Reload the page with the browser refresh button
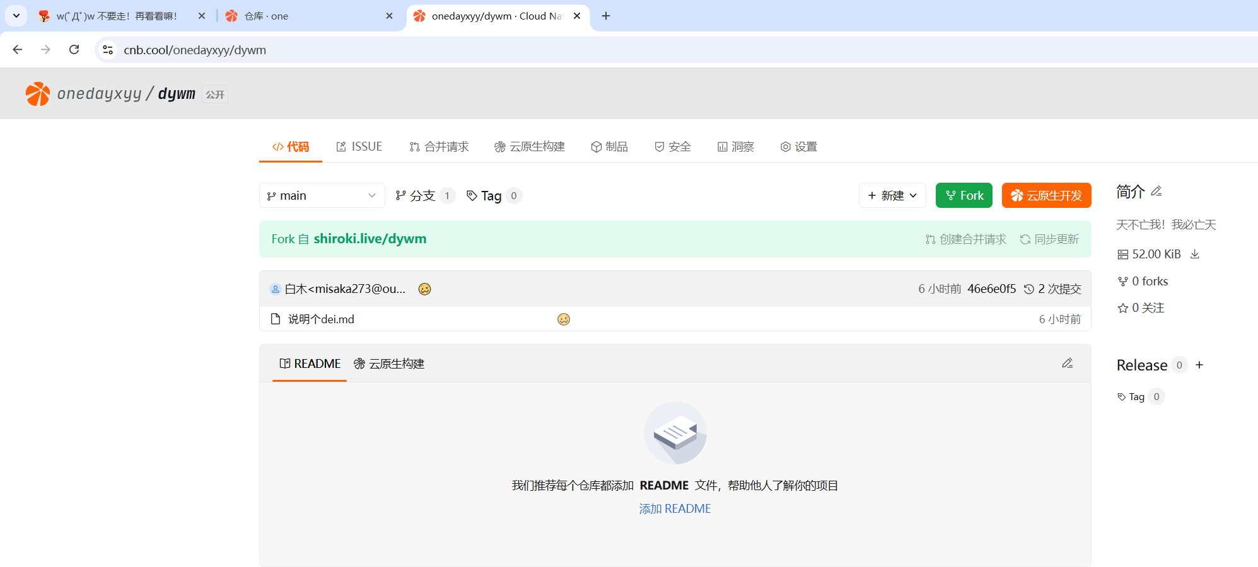The height and width of the screenshot is (567, 1258). (74, 50)
